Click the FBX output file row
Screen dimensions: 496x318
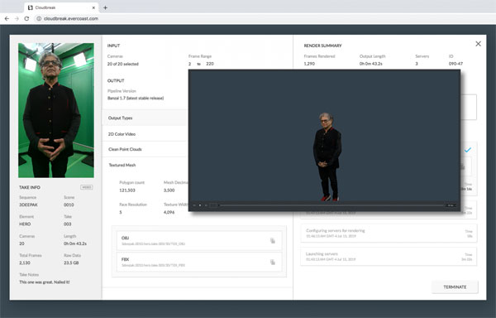[199, 262]
